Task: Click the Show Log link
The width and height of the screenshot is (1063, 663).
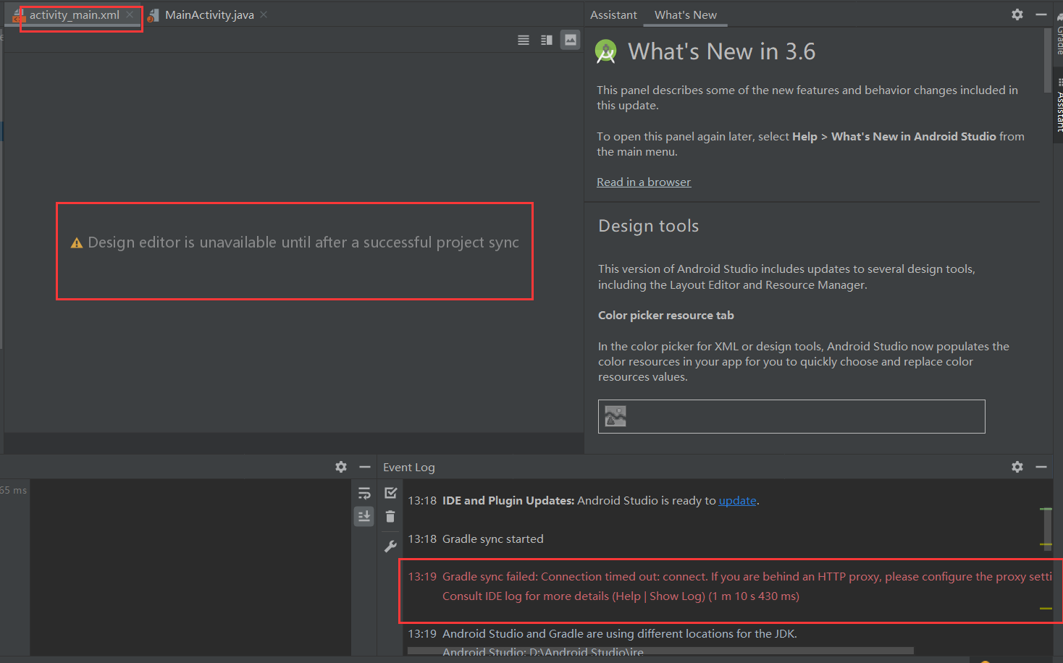Action: tap(676, 596)
